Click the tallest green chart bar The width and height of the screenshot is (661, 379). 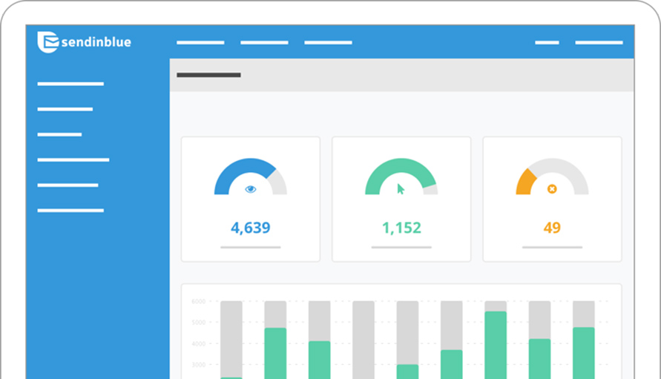(496, 345)
